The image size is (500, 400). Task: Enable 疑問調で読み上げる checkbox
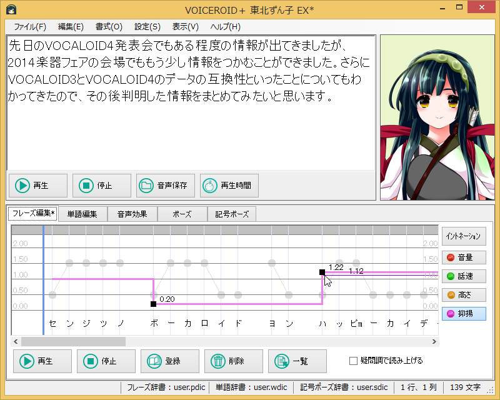353,361
